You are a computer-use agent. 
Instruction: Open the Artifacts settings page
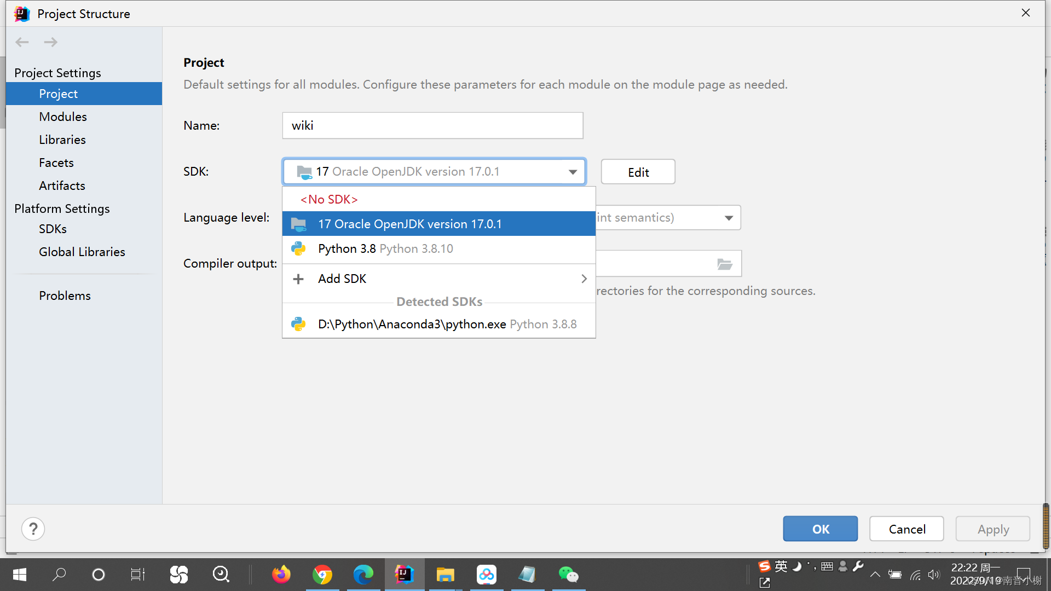[62, 186]
